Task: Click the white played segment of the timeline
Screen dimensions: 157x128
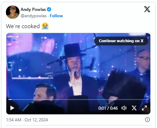Action: pyautogui.click(x=10, y=100)
